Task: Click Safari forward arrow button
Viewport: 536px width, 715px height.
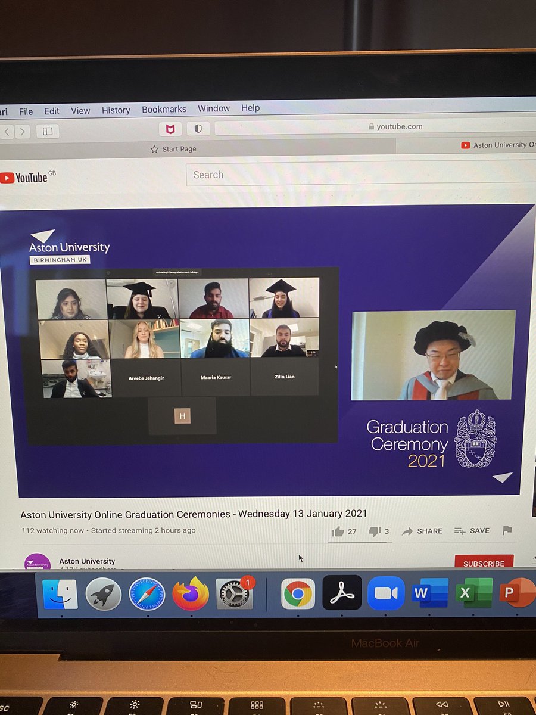Action: (x=23, y=132)
